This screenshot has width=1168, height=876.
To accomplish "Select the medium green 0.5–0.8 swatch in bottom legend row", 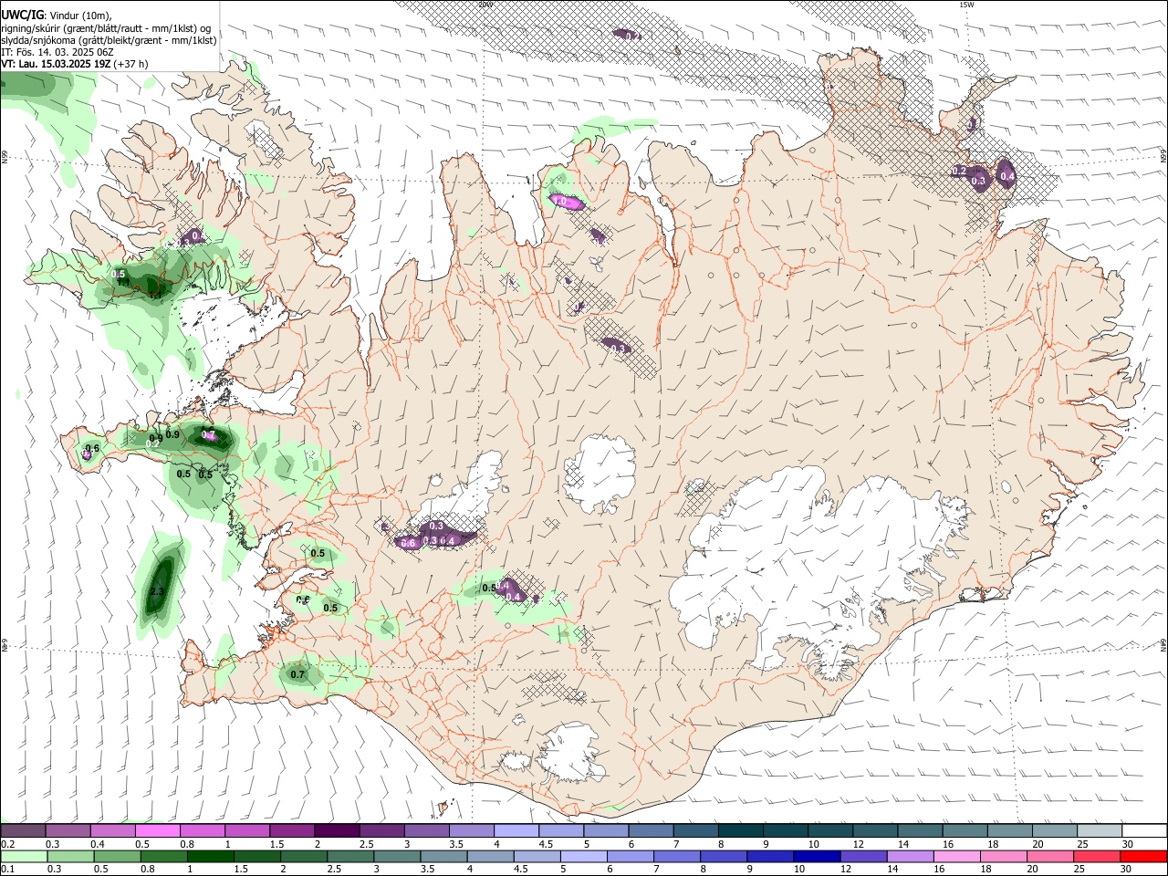I will 117,856.
